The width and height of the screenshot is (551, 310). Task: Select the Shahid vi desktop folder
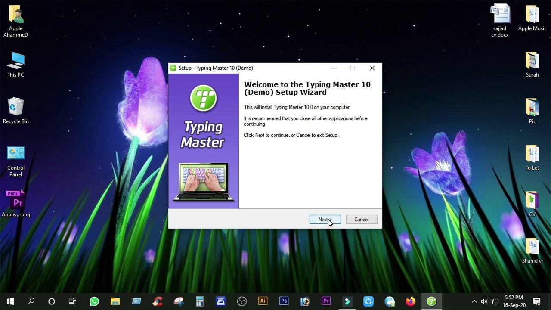point(532,251)
